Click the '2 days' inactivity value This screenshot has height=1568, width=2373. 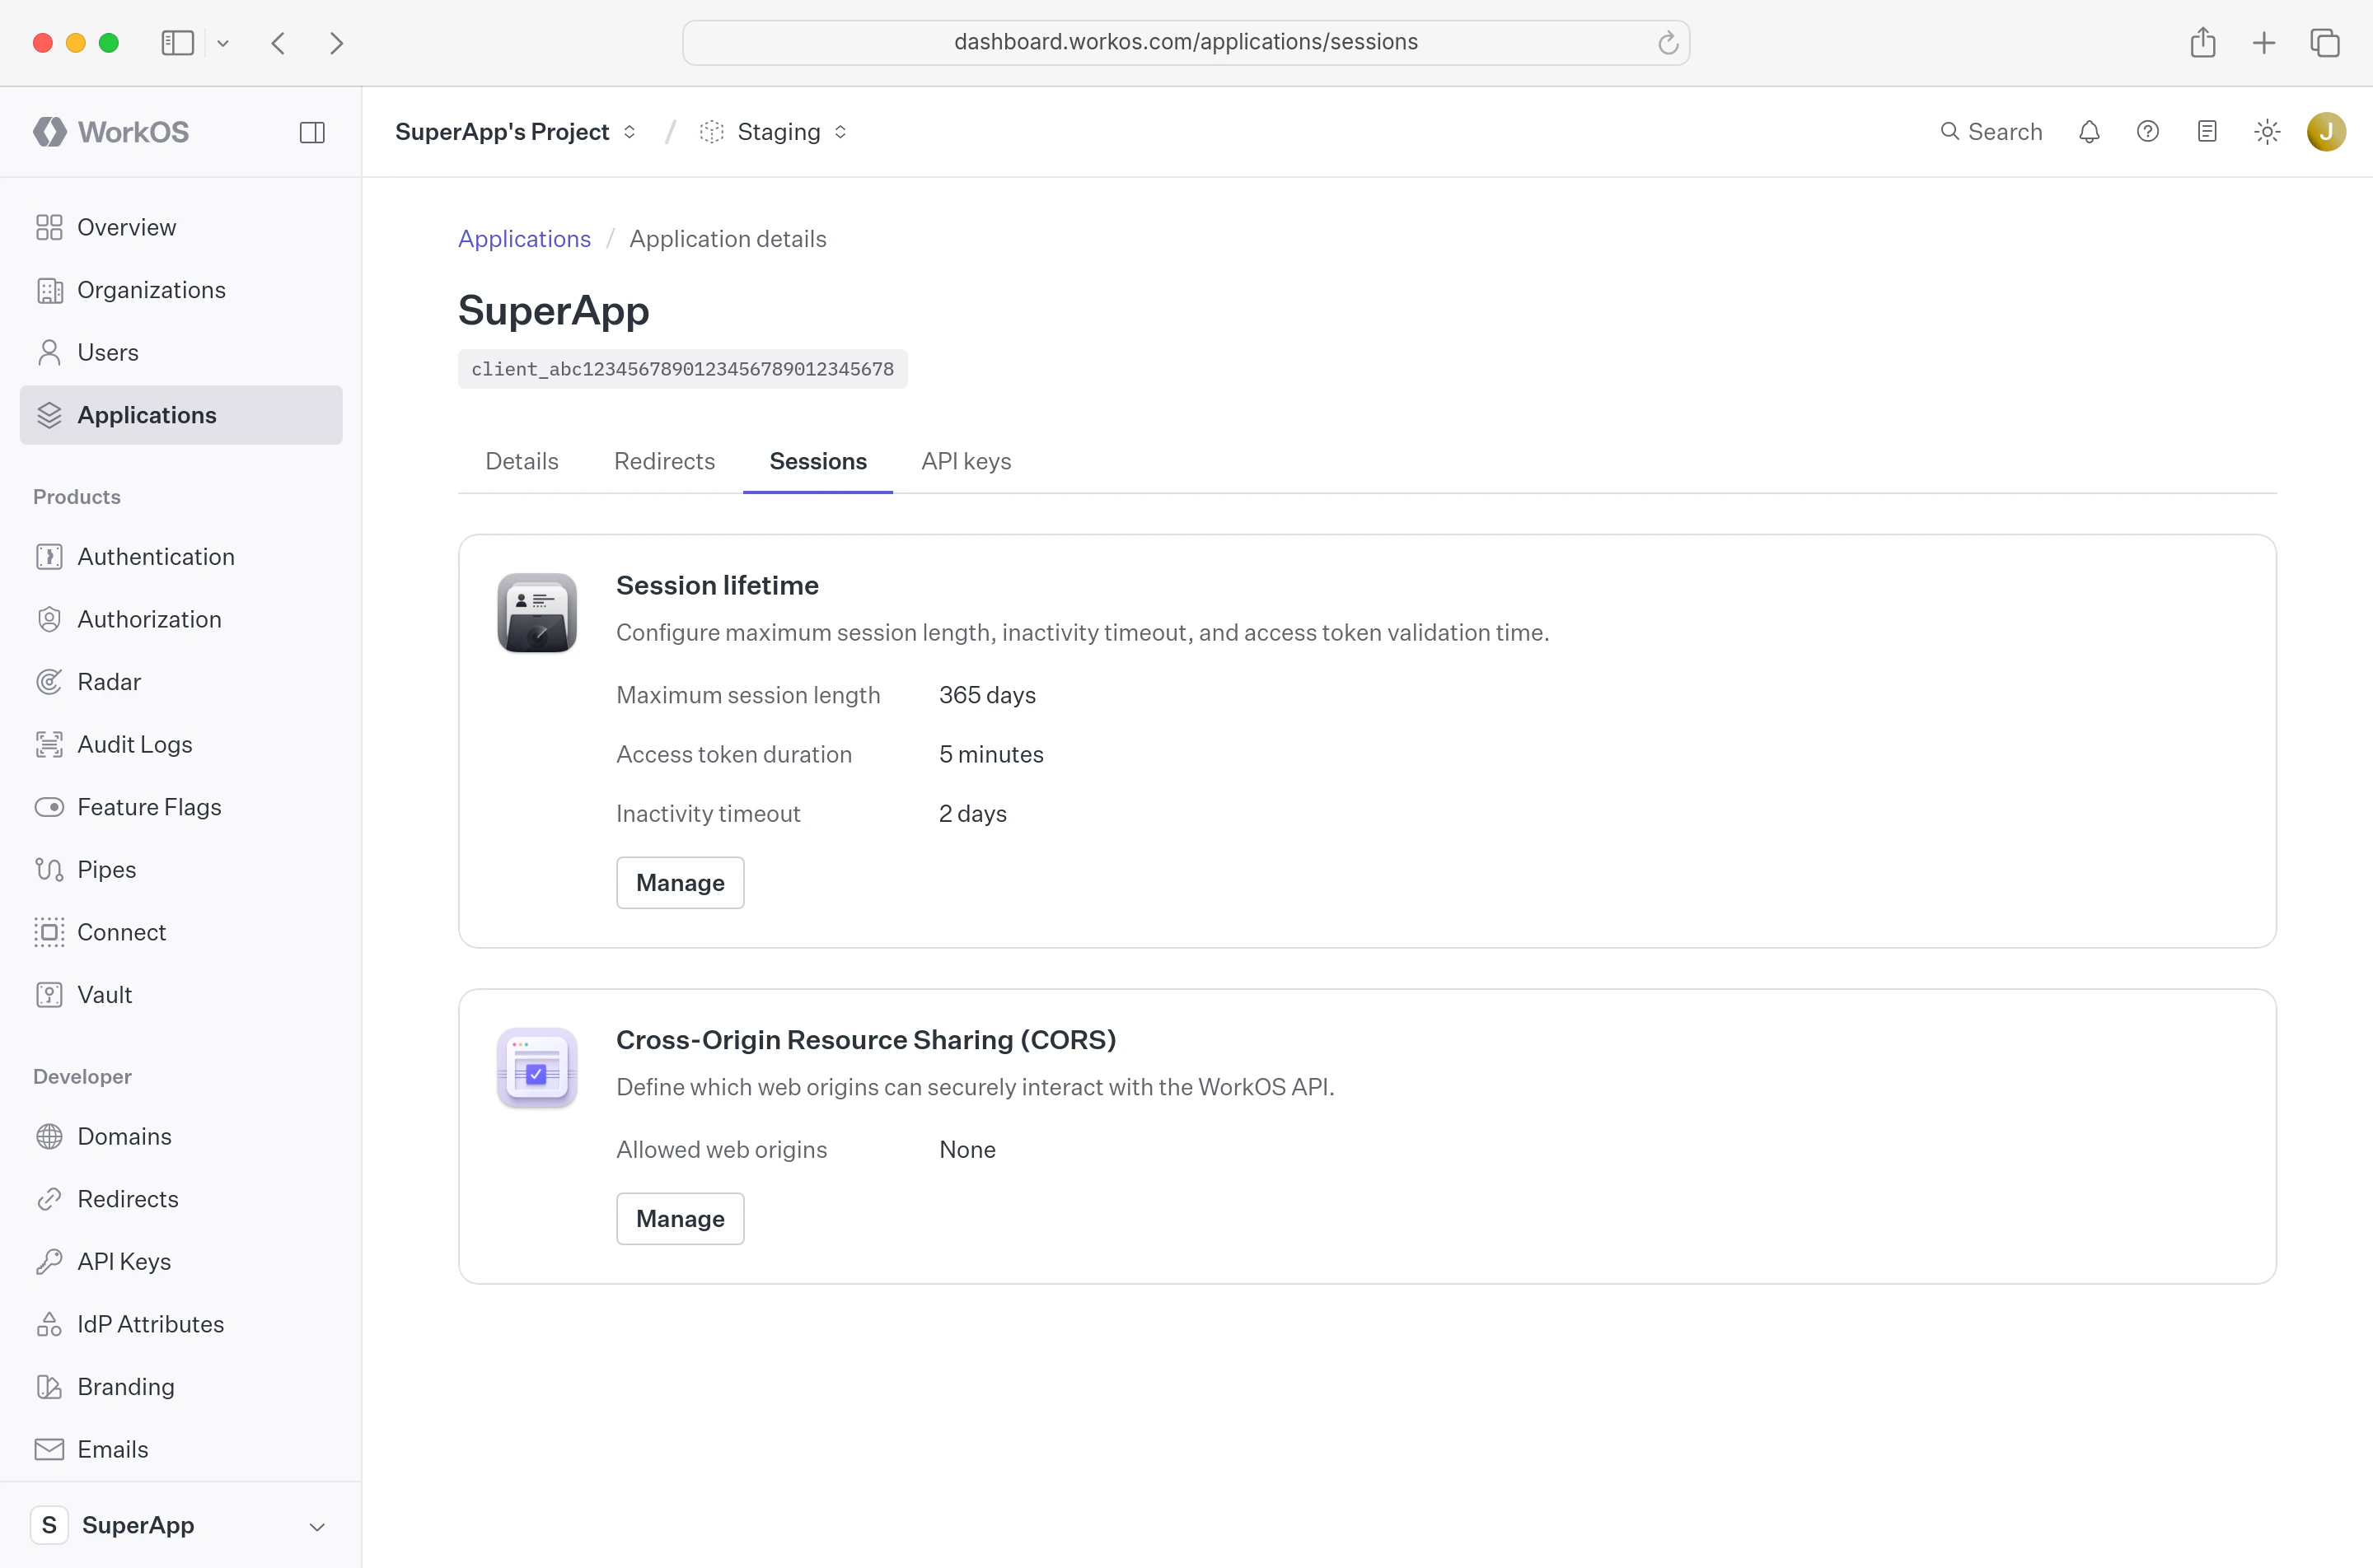[972, 814]
